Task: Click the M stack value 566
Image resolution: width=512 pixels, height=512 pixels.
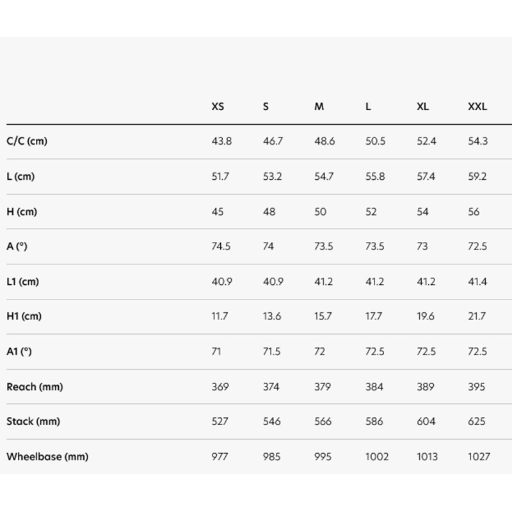Action: [323, 422]
